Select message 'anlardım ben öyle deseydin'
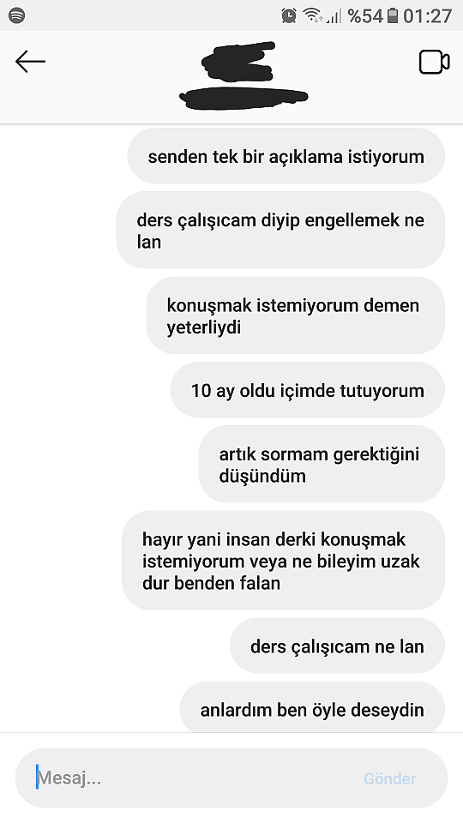Screen dimensions: 463x823 312,707
